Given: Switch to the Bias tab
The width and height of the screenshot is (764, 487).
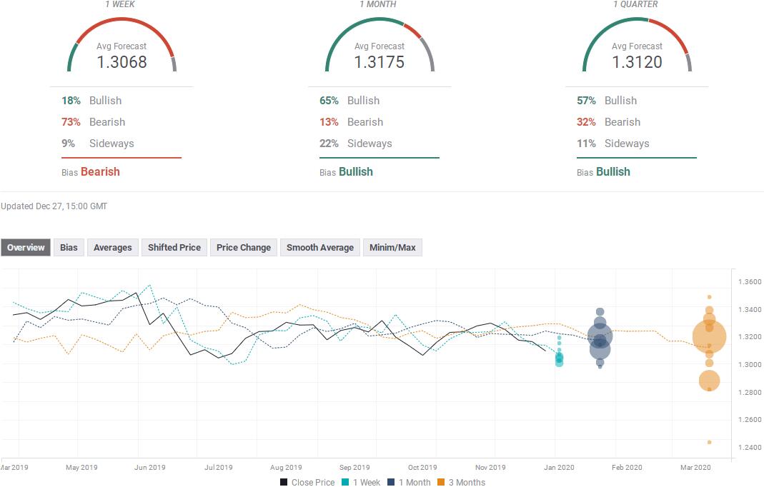Looking at the screenshot, I should [69, 247].
